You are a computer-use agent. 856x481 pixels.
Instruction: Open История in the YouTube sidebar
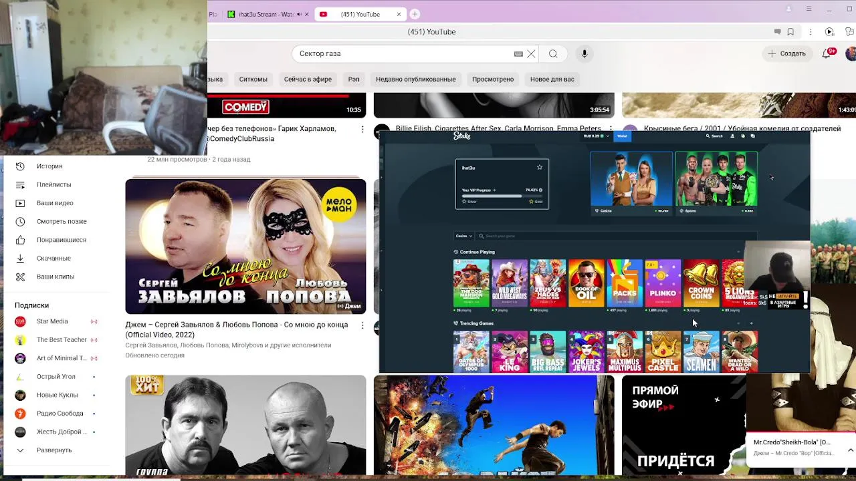[49, 166]
